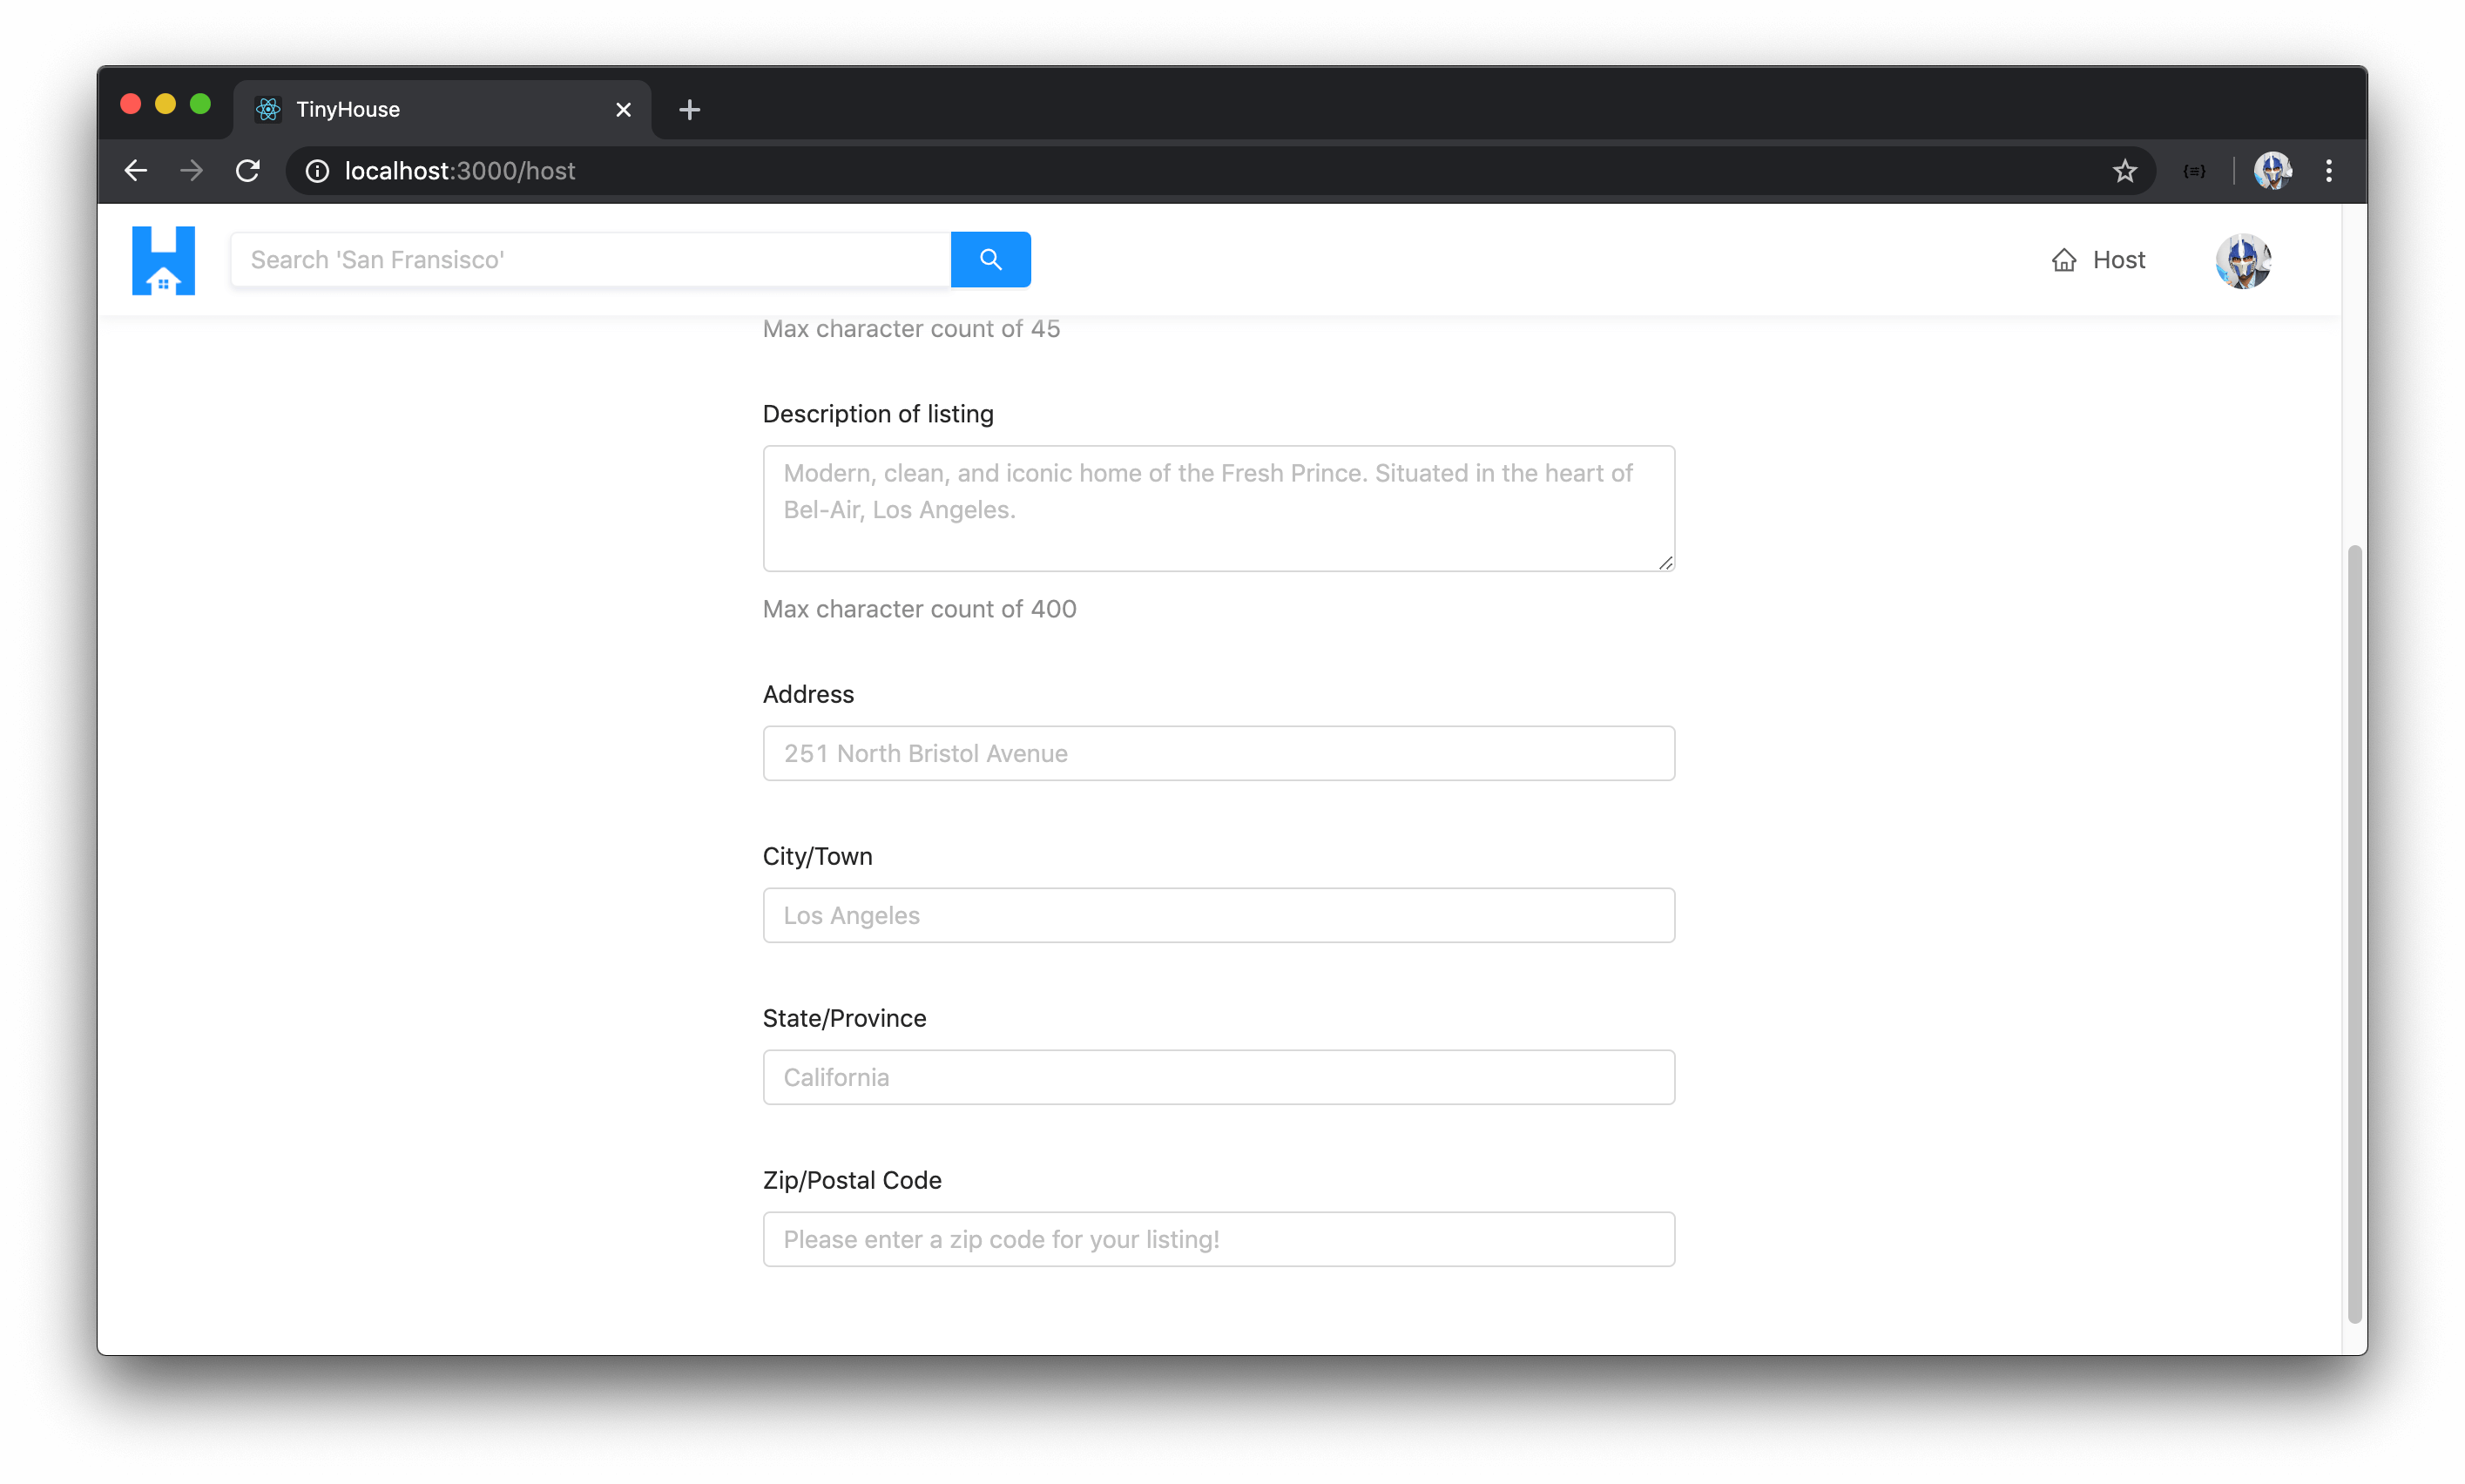The height and width of the screenshot is (1484, 2465).
Task: Open a new tab with the plus button
Action: click(689, 110)
